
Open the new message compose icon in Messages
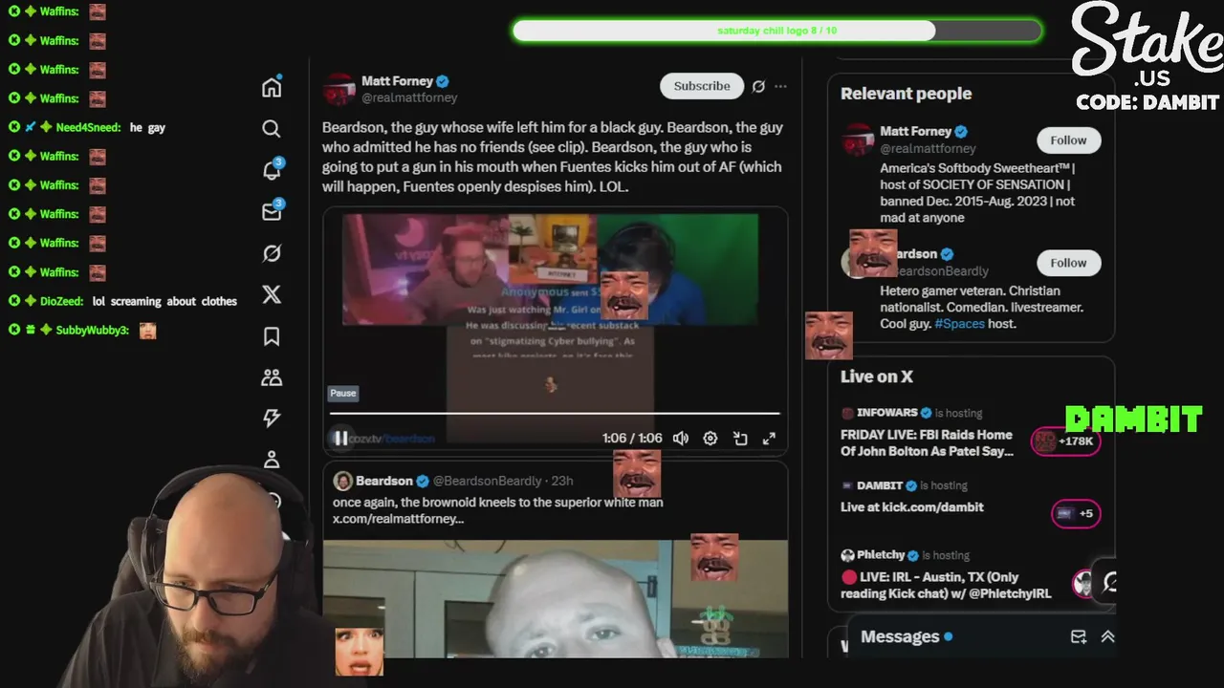1079,636
